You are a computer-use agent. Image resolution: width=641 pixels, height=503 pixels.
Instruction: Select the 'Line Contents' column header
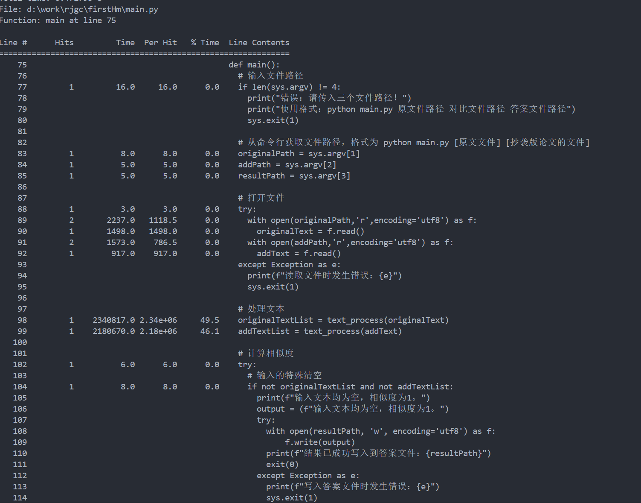point(259,43)
